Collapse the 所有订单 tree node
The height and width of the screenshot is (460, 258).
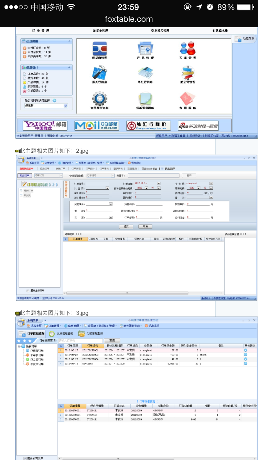(x=19, y=346)
